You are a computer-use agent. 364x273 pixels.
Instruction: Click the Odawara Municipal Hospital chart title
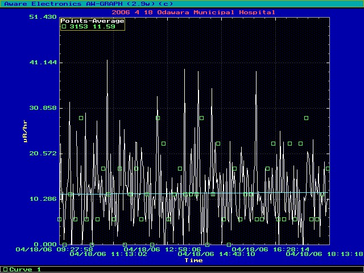tap(193, 12)
